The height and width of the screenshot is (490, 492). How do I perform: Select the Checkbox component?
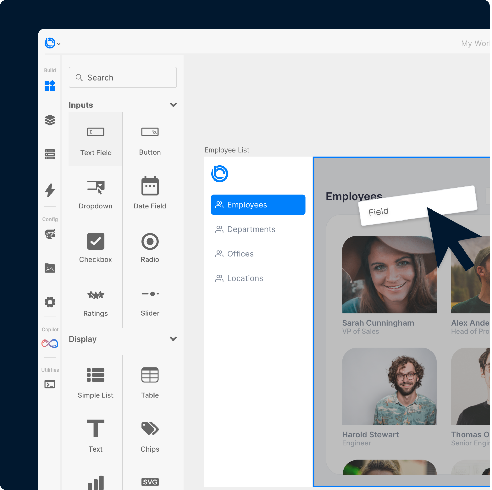[x=96, y=247]
